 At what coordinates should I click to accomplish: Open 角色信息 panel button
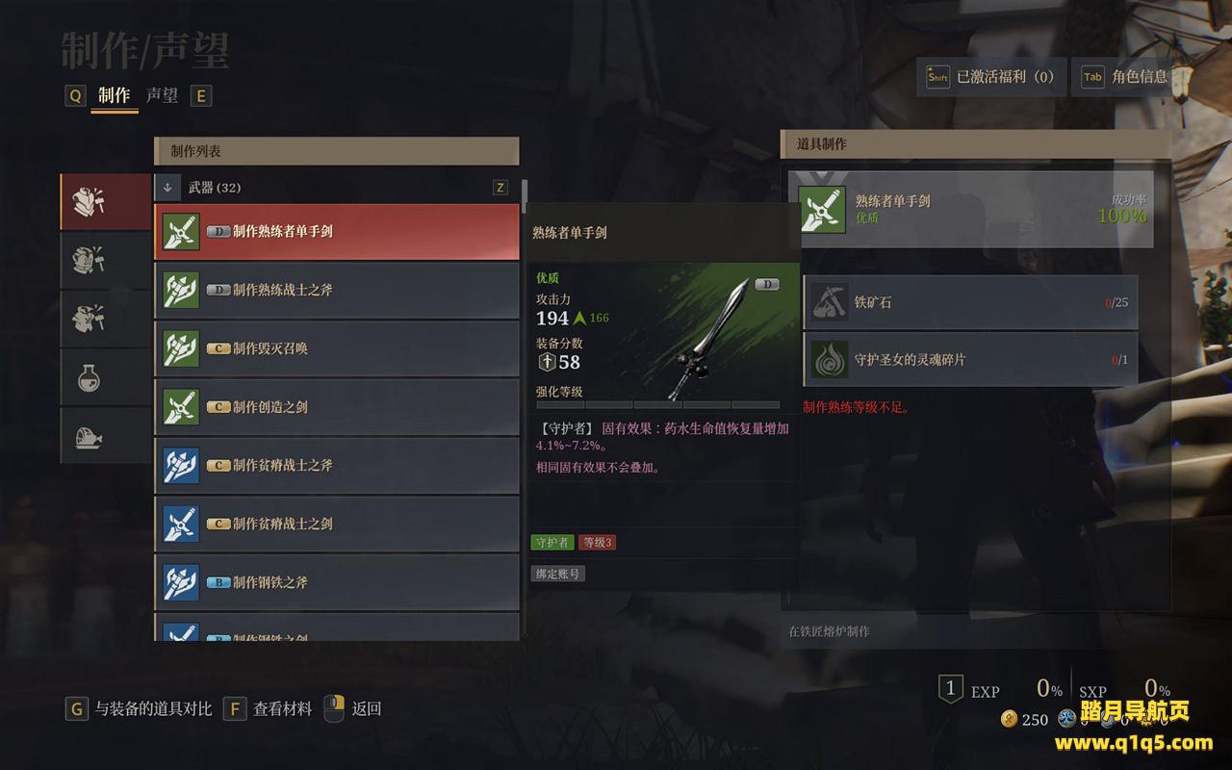click(1125, 77)
